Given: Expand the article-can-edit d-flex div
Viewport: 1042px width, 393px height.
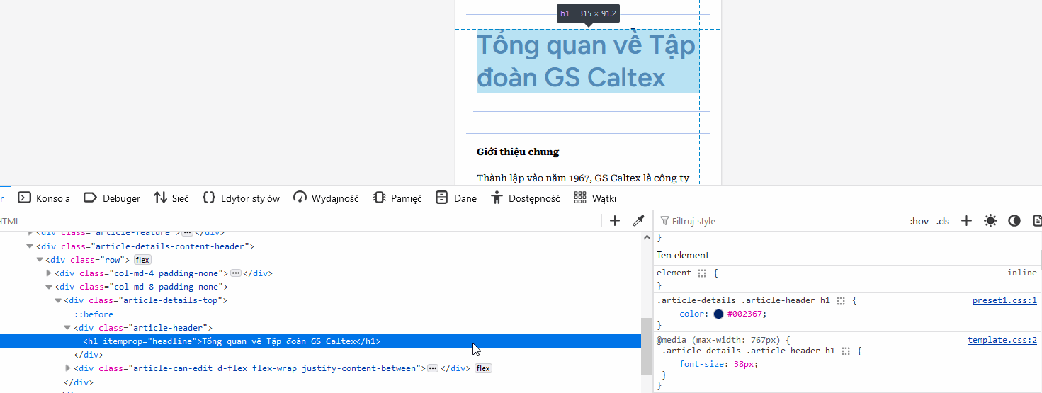Looking at the screenshot, I should coord(67,368).
